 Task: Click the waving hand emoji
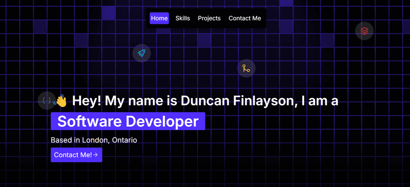[60, 100]
